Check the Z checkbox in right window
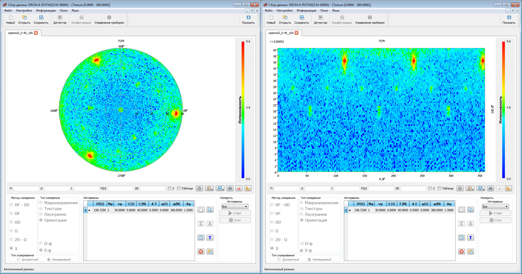This screenshot has width=522, height=274. [430, 188]
